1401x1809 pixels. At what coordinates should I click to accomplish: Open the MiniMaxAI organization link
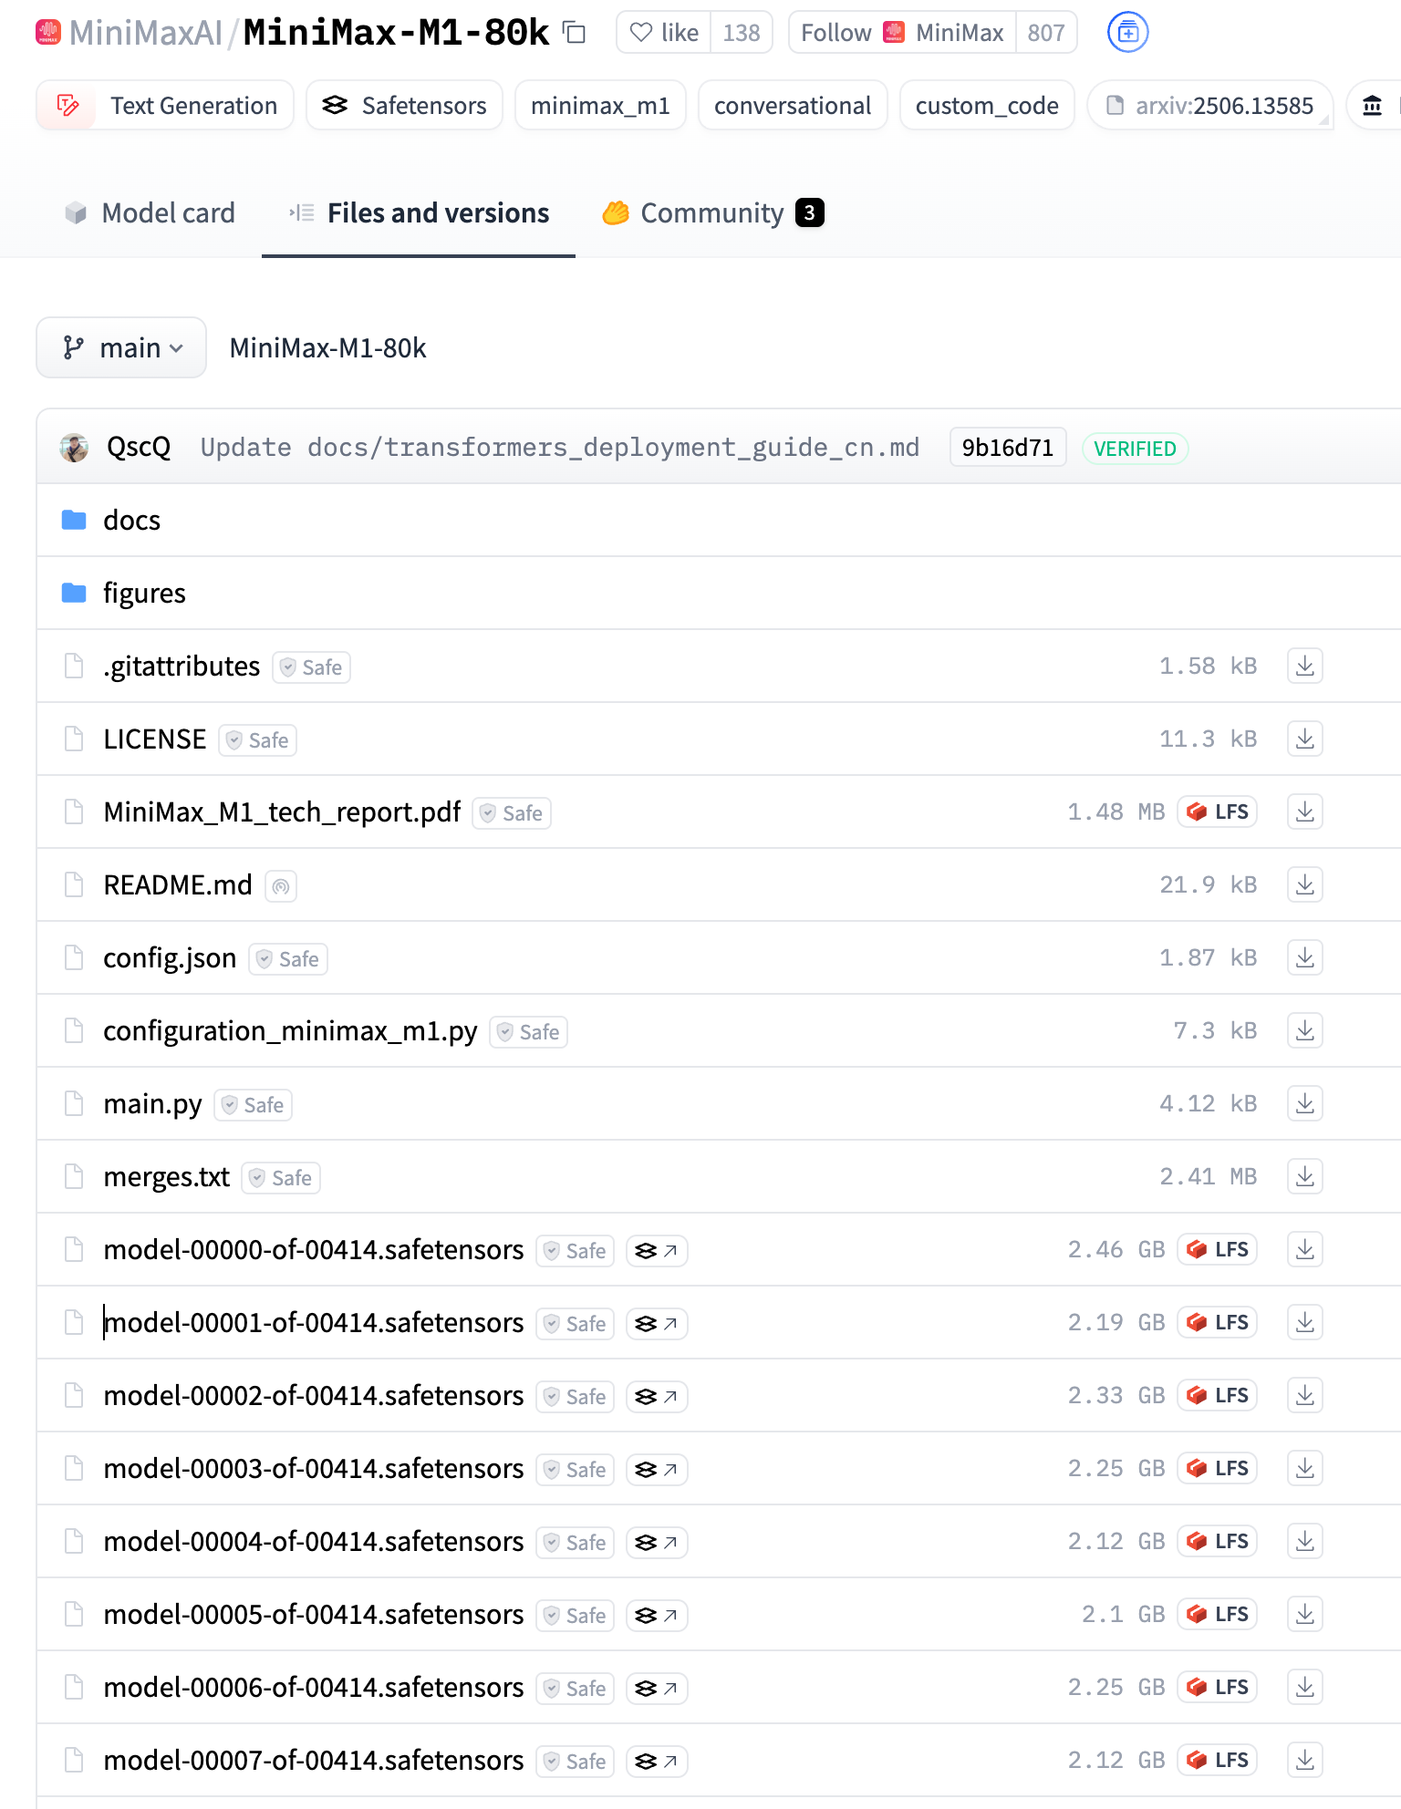point(146,33)
